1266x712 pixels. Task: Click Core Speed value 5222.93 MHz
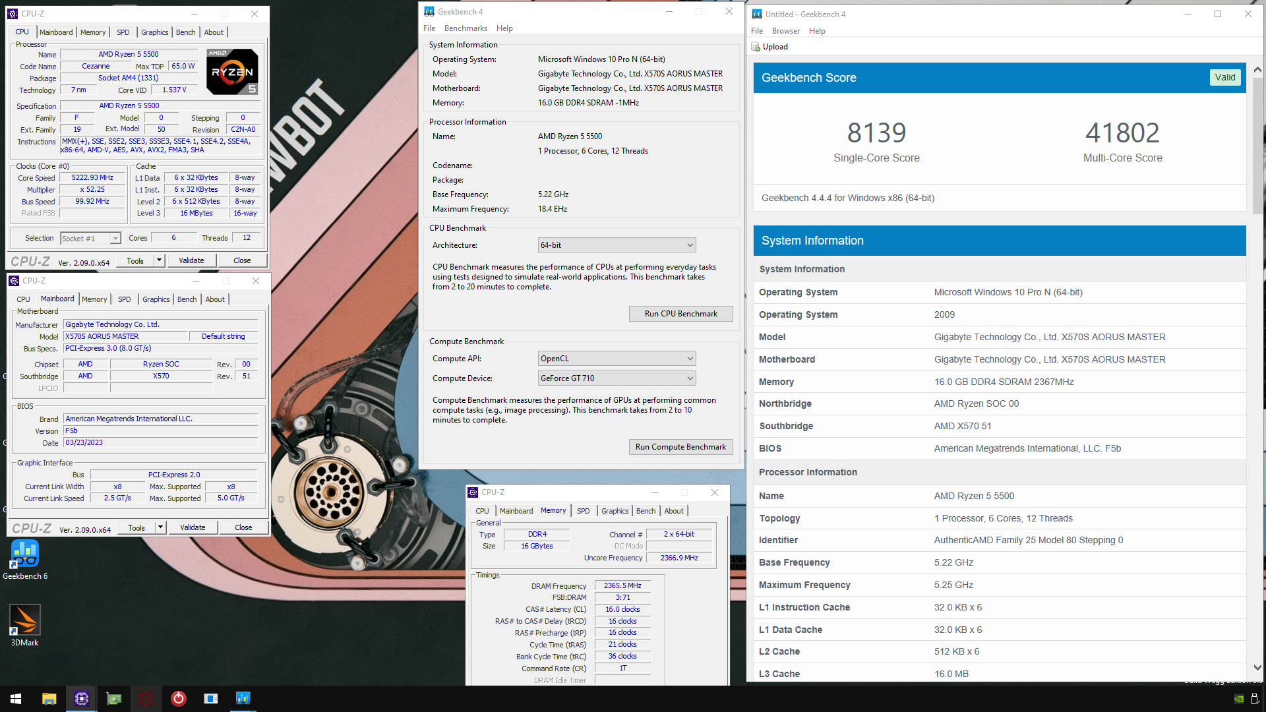coord(92,178)
